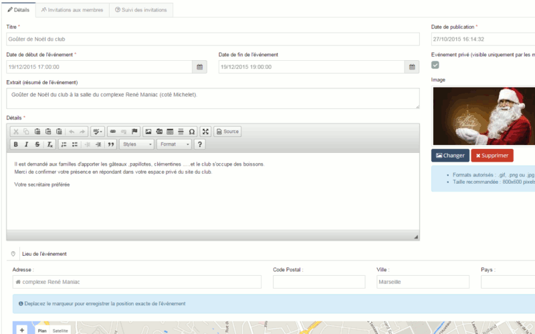Click the Ville field containing Marseille
The width and height of the screenshot is (535, 334).
coord(423,282)
